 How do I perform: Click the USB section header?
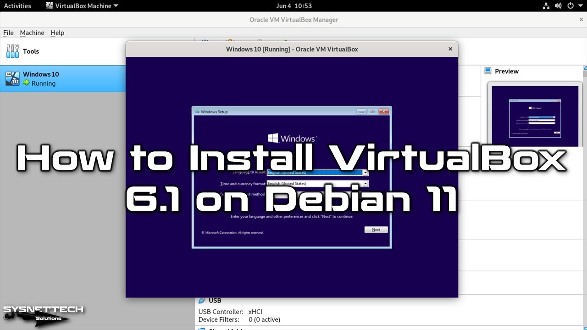215,300
